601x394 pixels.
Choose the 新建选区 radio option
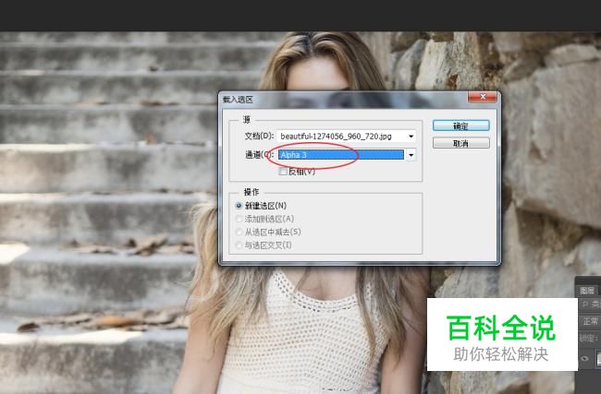239,206
